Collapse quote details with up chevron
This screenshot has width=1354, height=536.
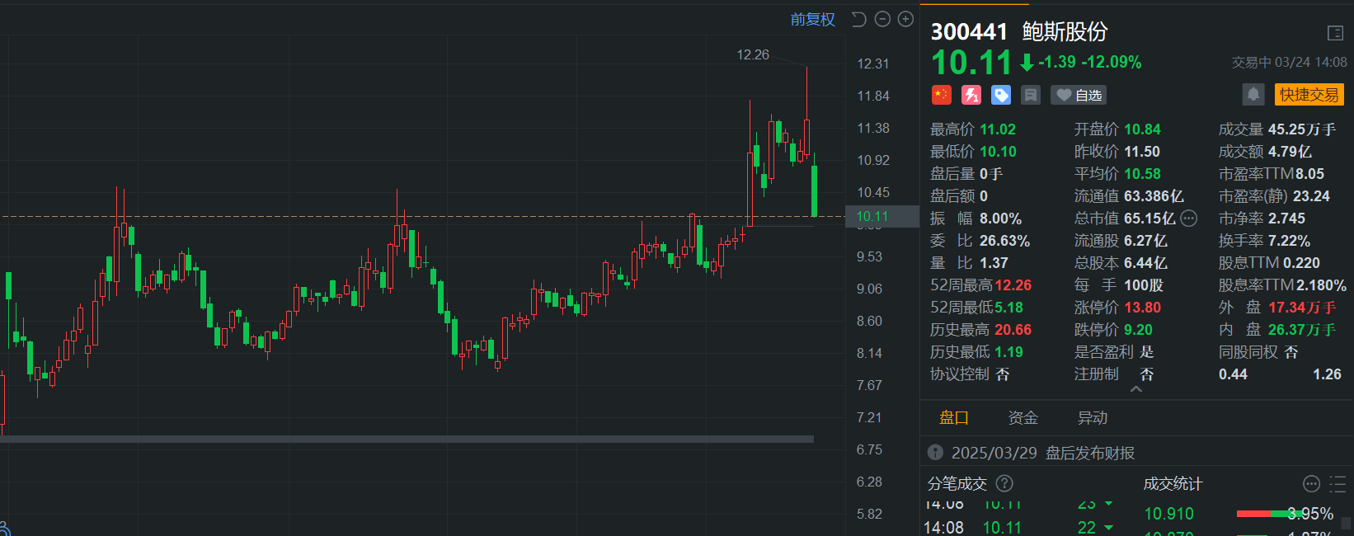pos(1136,389)
